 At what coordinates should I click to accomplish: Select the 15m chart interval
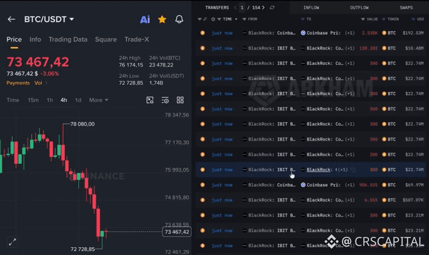(33, 100)
